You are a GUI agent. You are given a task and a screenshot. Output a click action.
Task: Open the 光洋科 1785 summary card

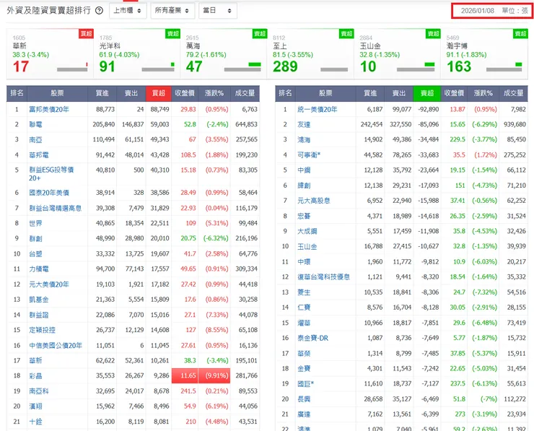[137, 54]
